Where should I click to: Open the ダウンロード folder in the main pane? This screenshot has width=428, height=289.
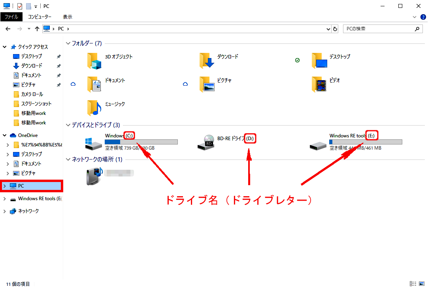pos(207,60)
